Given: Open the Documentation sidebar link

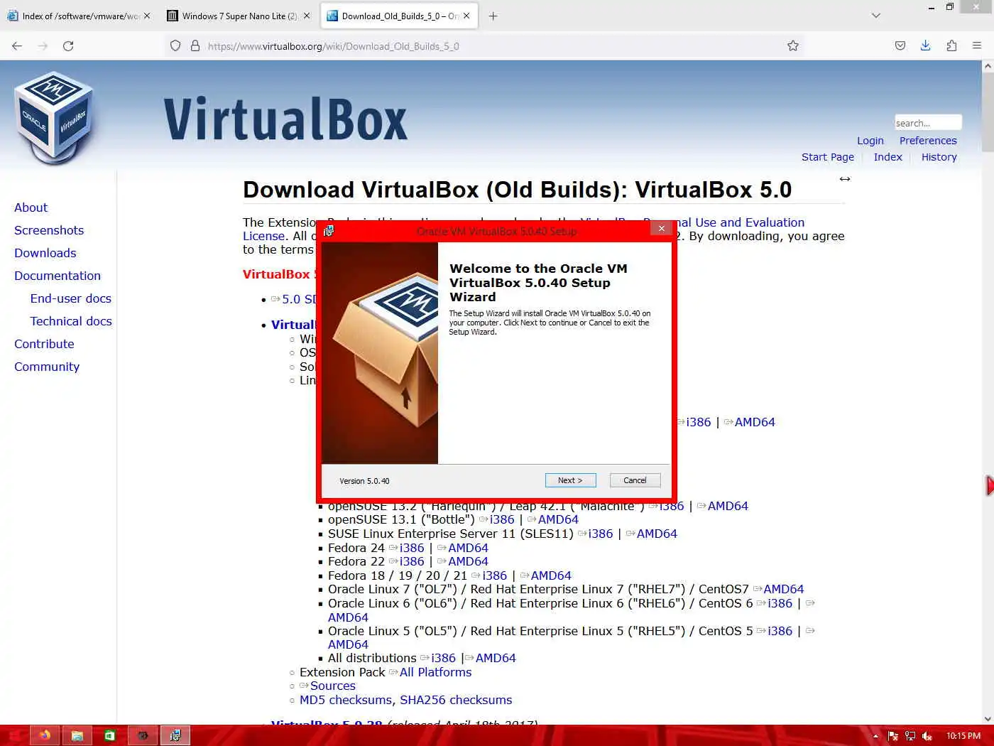Looking at the screenshot, I should pos(58,276).
